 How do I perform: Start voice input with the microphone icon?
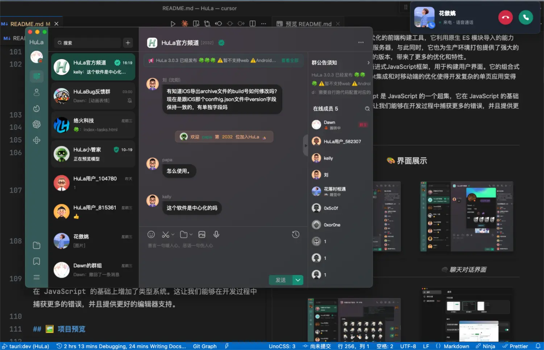[216, 234]
